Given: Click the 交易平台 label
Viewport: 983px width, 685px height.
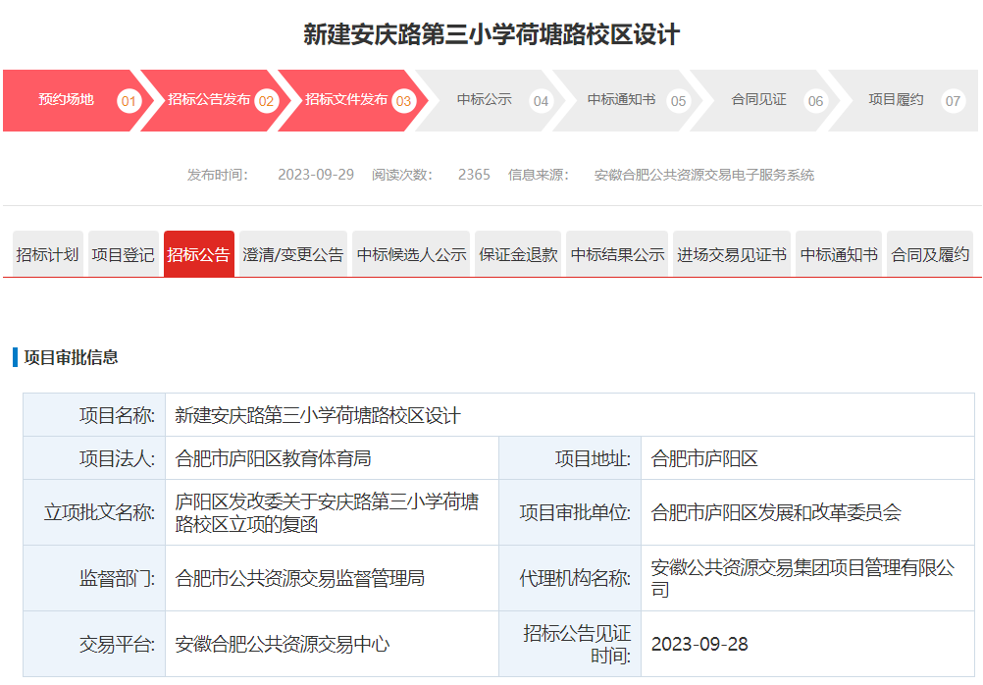Looking at the screenshot, I should point(117,644).
